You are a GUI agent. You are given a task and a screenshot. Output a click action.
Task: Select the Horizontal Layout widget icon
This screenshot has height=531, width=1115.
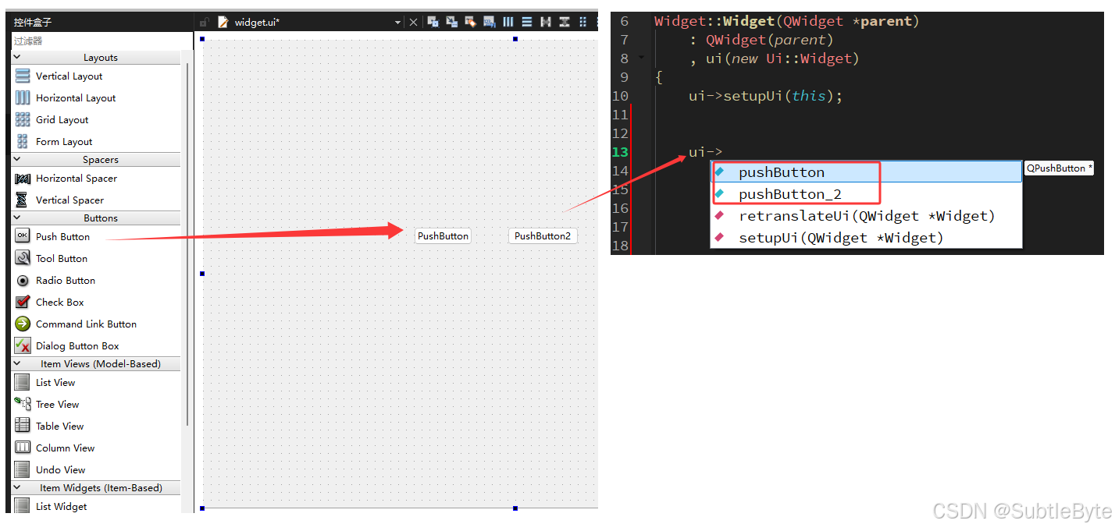point(23,97)
